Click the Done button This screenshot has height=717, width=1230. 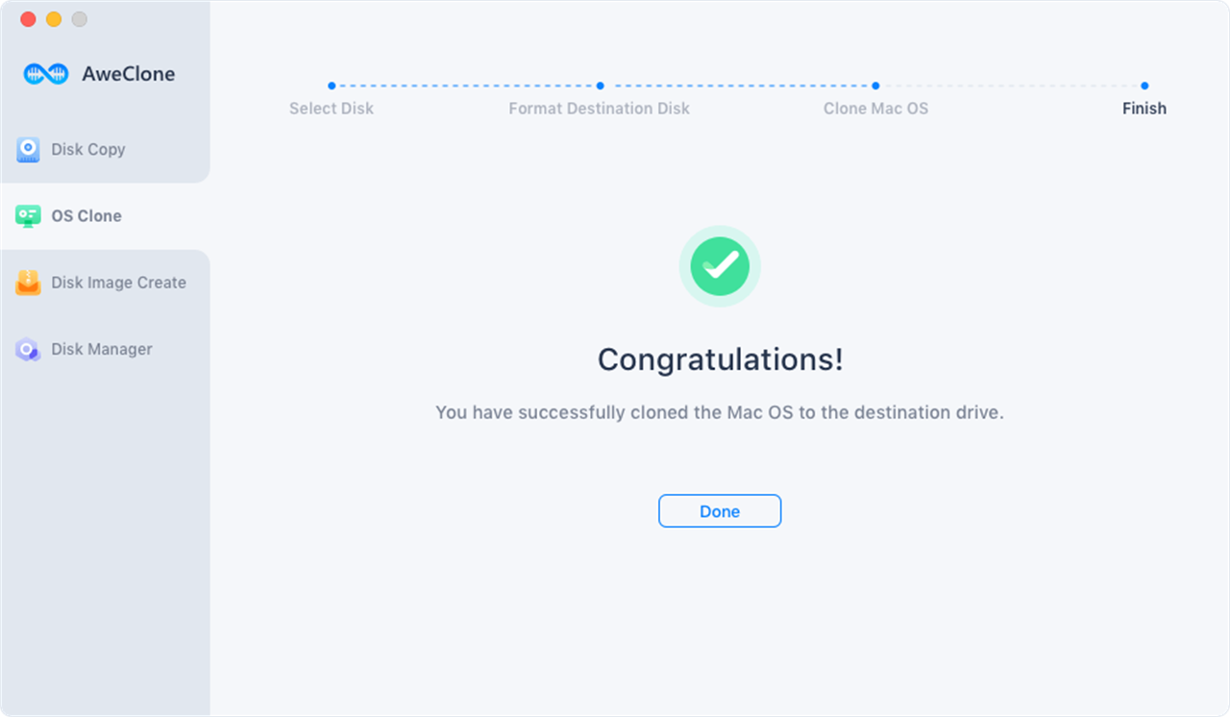pyautogui.click(x=720, y=511)
